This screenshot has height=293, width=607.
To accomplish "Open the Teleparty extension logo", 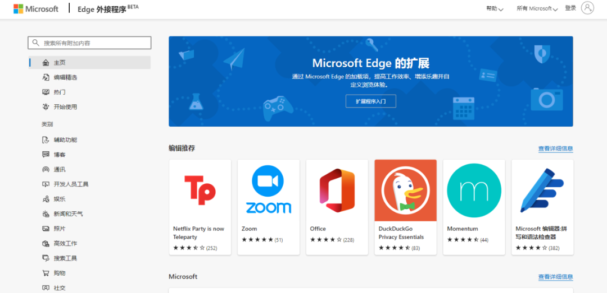I will click(200, 190).
